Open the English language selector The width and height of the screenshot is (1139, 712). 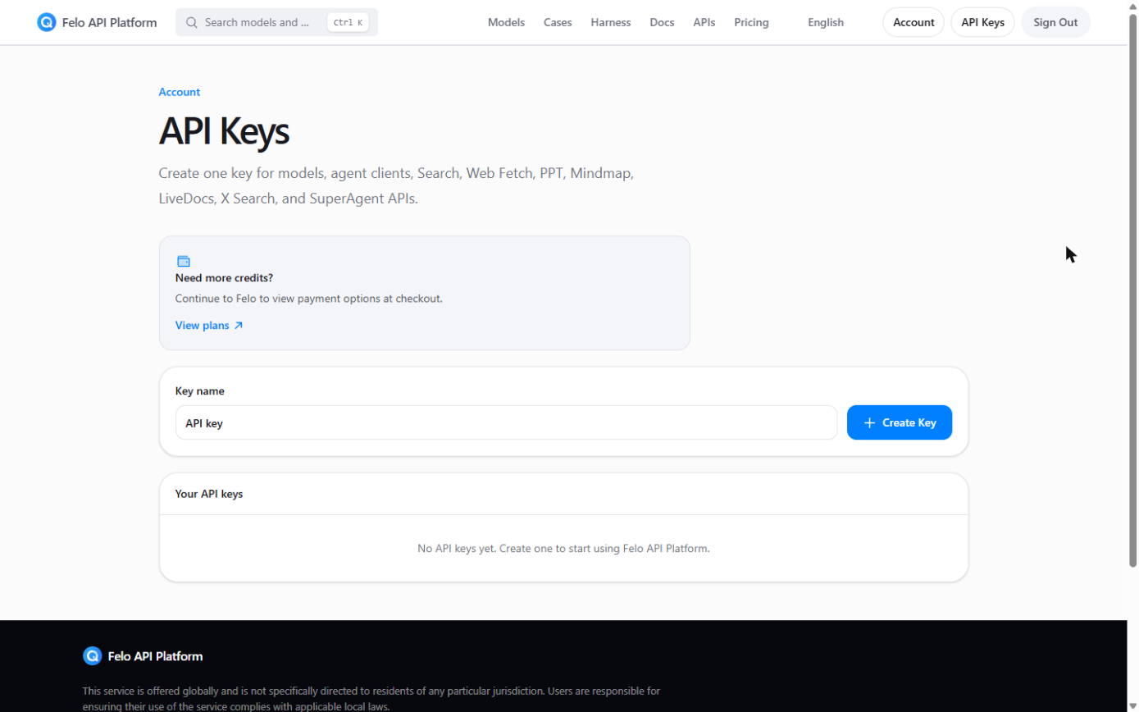pos(826,22)
